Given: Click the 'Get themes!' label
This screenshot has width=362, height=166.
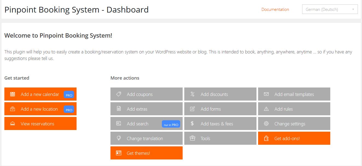Looking at the screenshot, I should (x=138, y=153).
